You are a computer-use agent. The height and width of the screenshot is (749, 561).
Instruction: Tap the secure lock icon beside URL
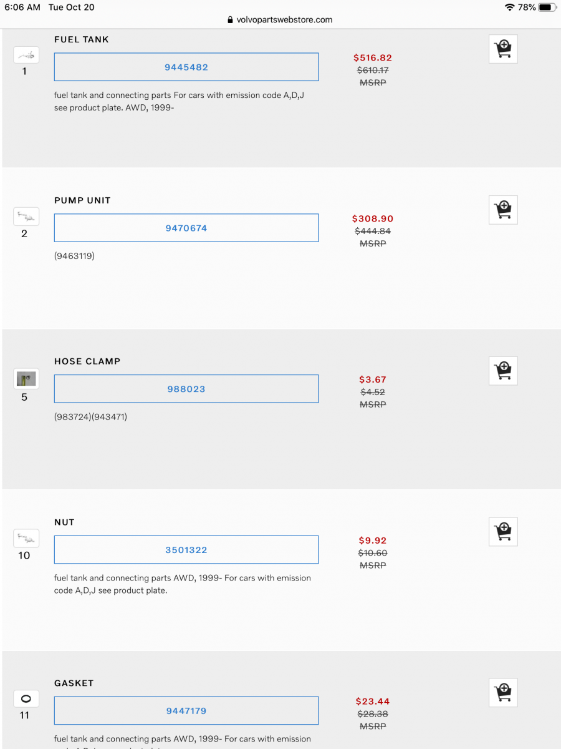231,20
